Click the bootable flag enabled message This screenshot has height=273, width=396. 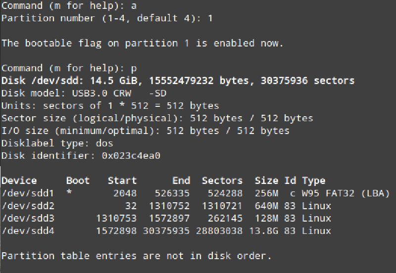click(143, 43)
